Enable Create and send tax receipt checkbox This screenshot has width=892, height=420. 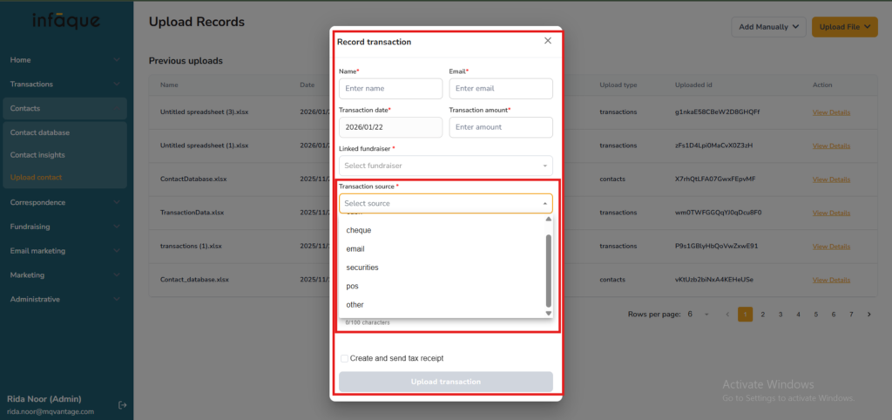[345, 358]
